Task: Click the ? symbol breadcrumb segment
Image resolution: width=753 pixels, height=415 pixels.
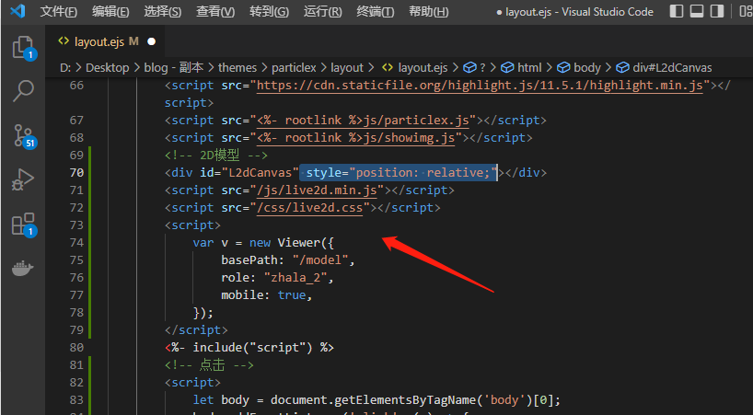Action: [x=475, y=68]
